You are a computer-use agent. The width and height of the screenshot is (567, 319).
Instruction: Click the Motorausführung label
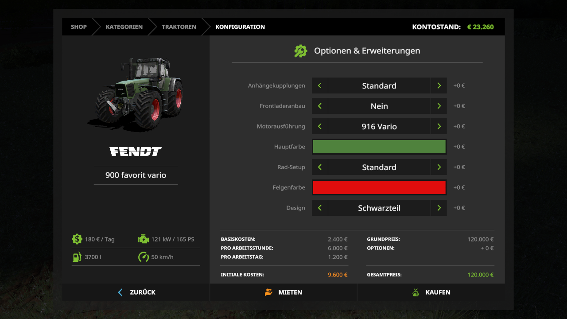tap(281, 126)
